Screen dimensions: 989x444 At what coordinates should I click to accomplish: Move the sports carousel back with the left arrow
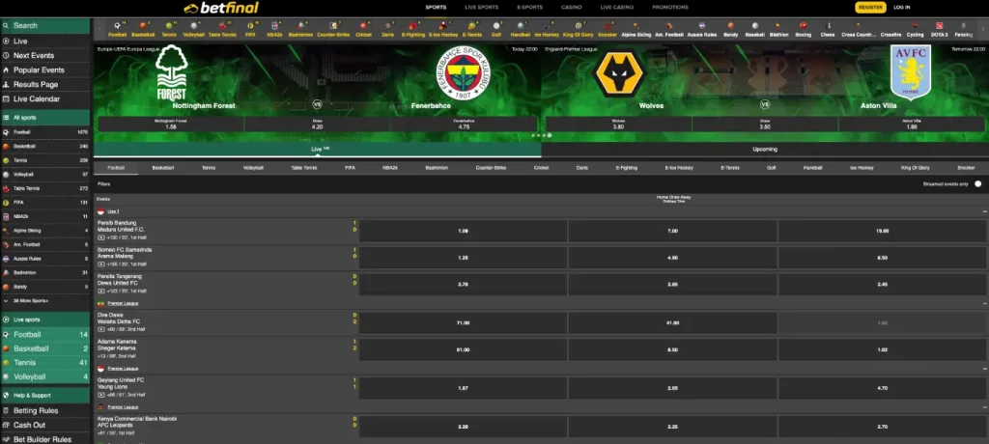[99, 30]
